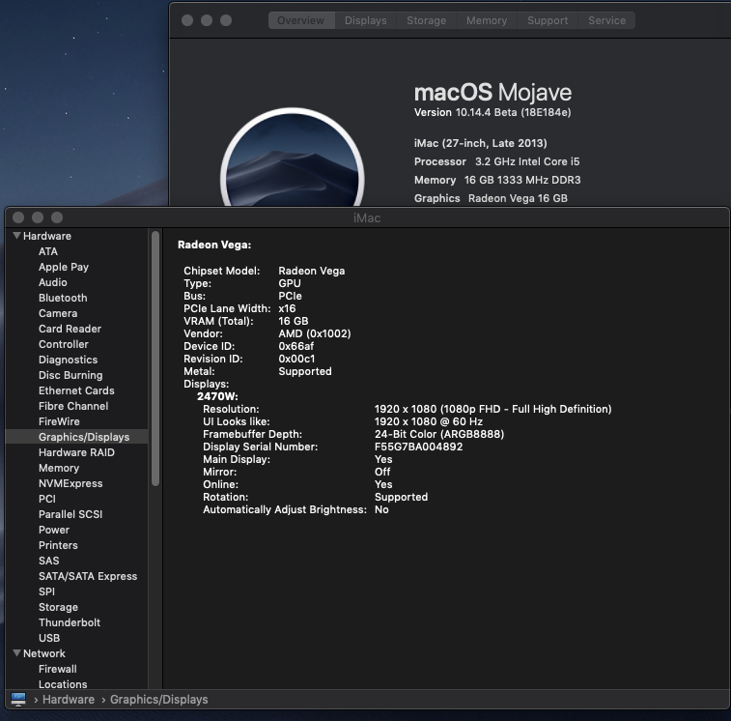Viewport: 731px width, 721px height.
Task: Open the USB sidebar entry
Action: (49, 638)
